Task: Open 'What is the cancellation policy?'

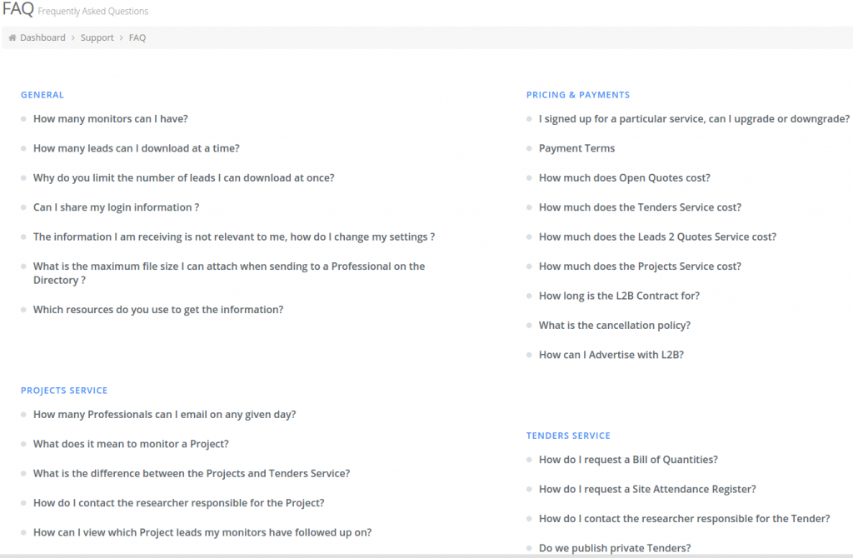Action: 615,325
